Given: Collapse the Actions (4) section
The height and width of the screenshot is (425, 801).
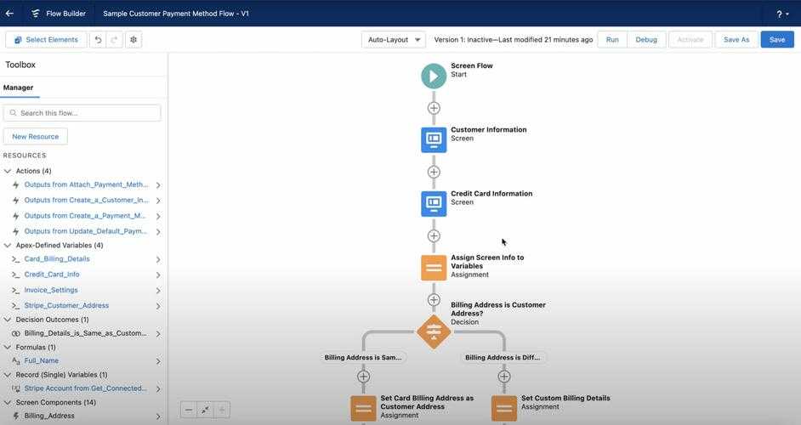Looking at the screenshot, I should [x=8, y=171].
